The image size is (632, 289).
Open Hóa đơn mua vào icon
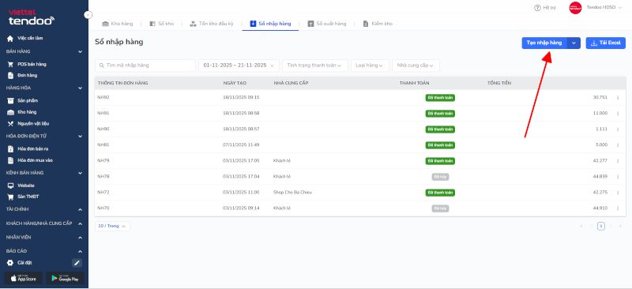coord(10,160)
